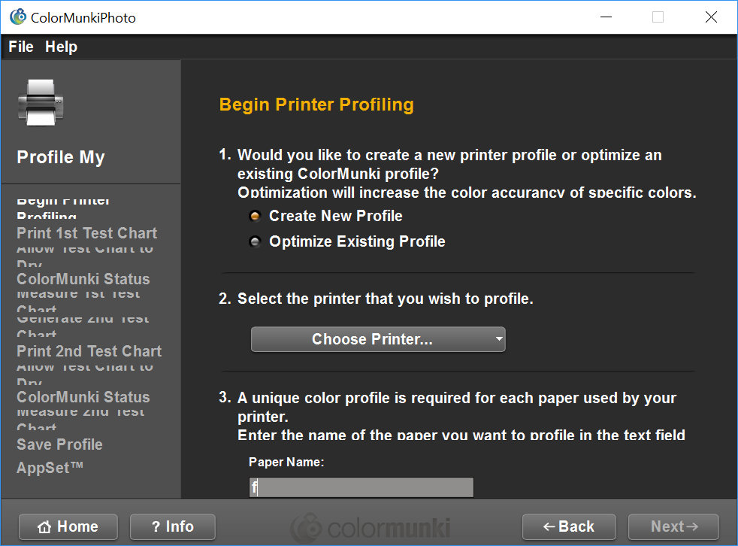738x546 pixels.
Task: Close the ColorMunkiPhoto window
Action: pos(711,17)
